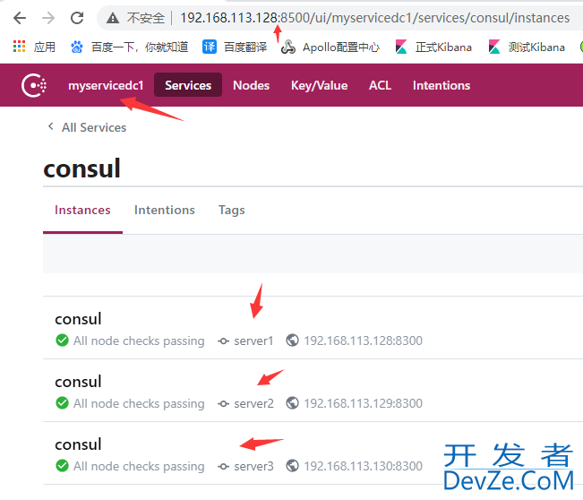Click the server1 node name
This screenshot has height=500, width=583.
tap(253, 341)
